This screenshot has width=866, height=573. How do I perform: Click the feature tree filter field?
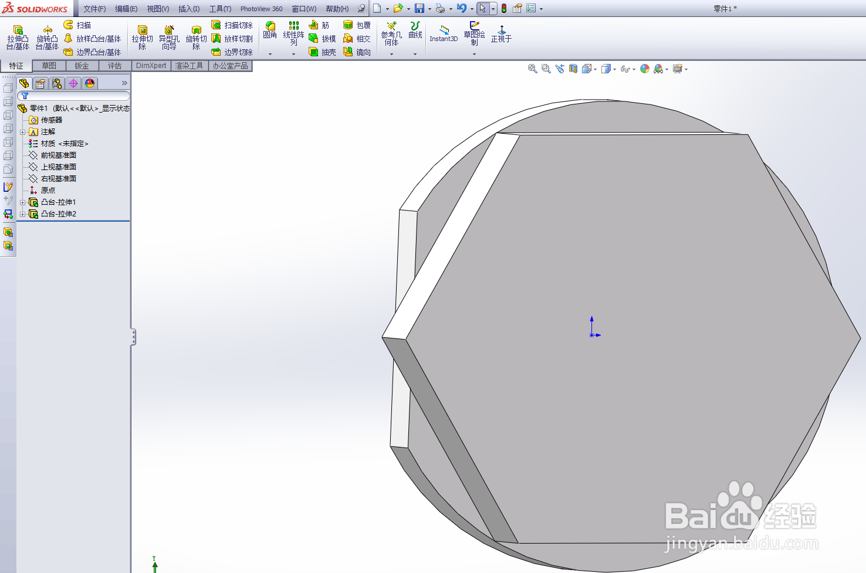click(x=73, y=96)
